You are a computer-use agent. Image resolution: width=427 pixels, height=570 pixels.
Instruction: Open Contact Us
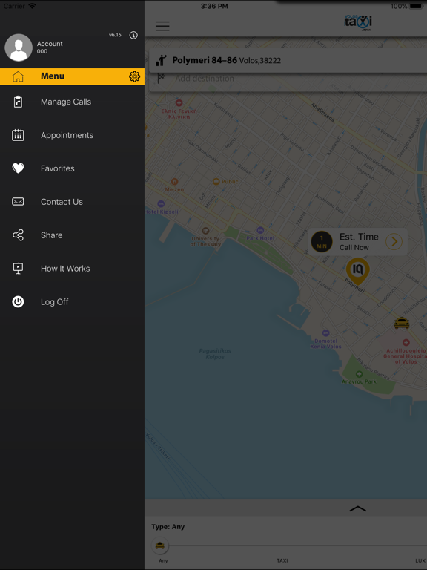(72, 202)
